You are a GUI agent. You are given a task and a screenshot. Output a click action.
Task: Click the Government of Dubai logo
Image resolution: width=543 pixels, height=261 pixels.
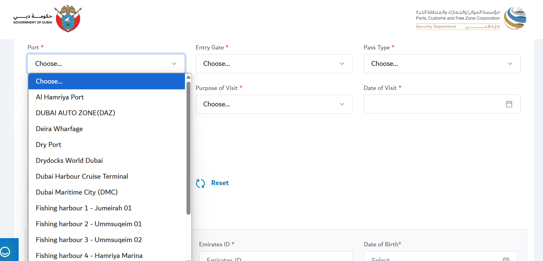click(47, 19)
